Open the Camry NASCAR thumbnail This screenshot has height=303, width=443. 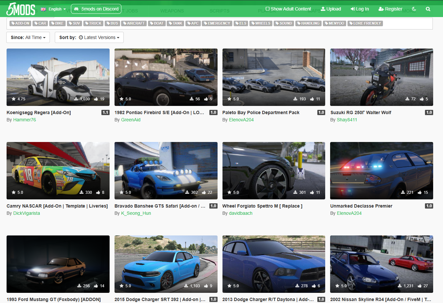pyautogui.click(x=58, y=171)
